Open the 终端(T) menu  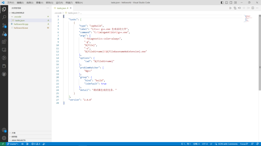tap(69, 3)
